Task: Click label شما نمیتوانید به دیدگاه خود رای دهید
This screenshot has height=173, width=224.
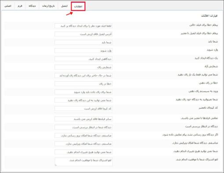Action: (x=197, y=99)
